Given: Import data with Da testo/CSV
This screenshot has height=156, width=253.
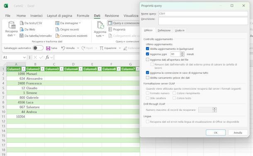Looking at the screenshot, I should click(31, 23).
